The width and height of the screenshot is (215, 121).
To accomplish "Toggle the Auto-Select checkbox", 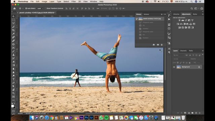I will (x=26, y=8).
